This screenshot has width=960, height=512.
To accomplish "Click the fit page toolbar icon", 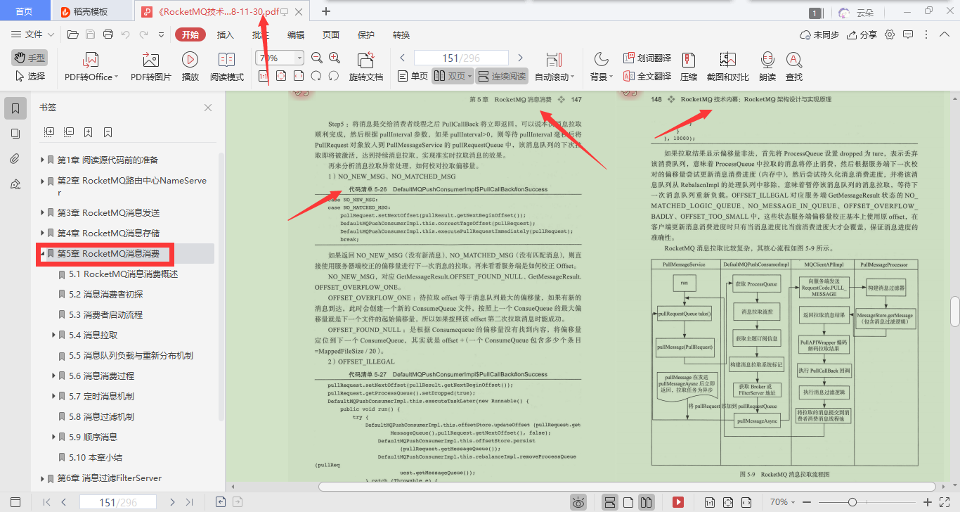I will point(281,76).
